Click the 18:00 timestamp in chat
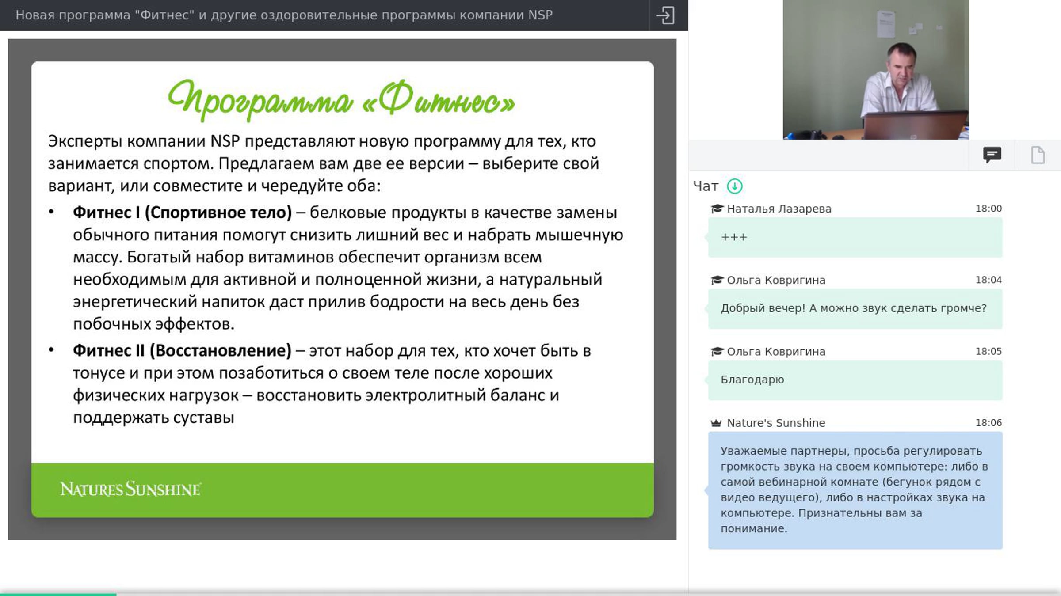This screenshot has width=1061, height=596. pyautogui.click(x=988, y=209)
